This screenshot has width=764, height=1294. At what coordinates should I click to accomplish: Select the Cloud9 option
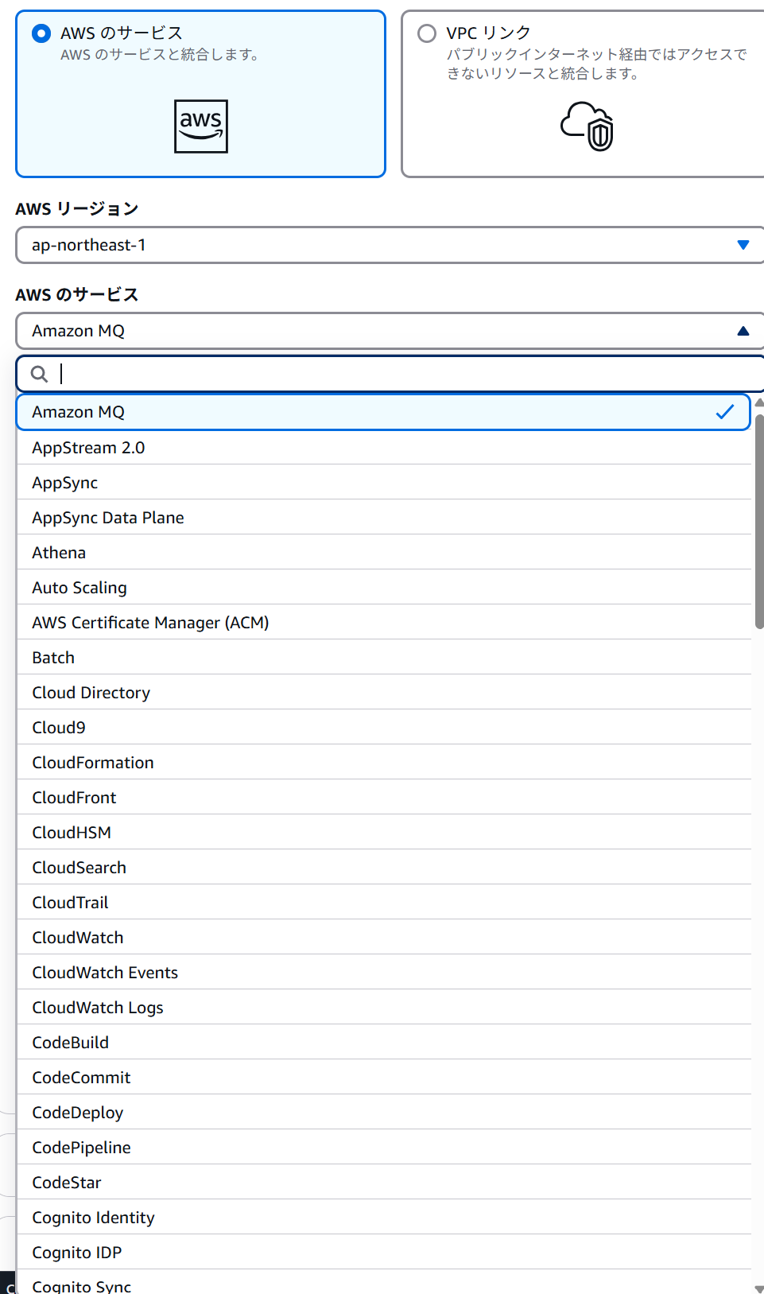[384, 728]
